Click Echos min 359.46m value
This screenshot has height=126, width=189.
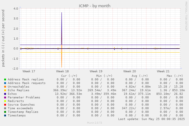coord(110,94)
